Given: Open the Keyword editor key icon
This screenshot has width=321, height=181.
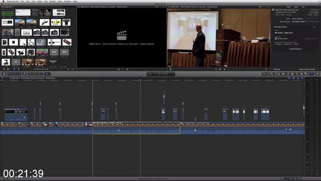Looking at the screenshot, I should 24,74.
